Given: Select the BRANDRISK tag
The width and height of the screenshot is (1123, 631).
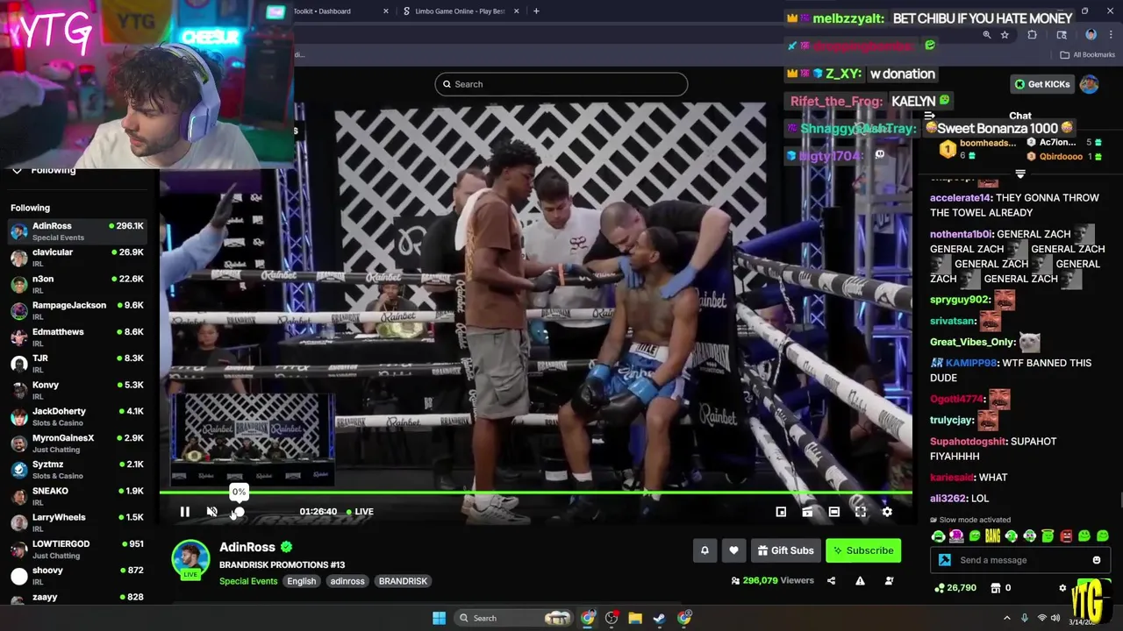Looking at the screenshot, I should (x=403, y=581).
